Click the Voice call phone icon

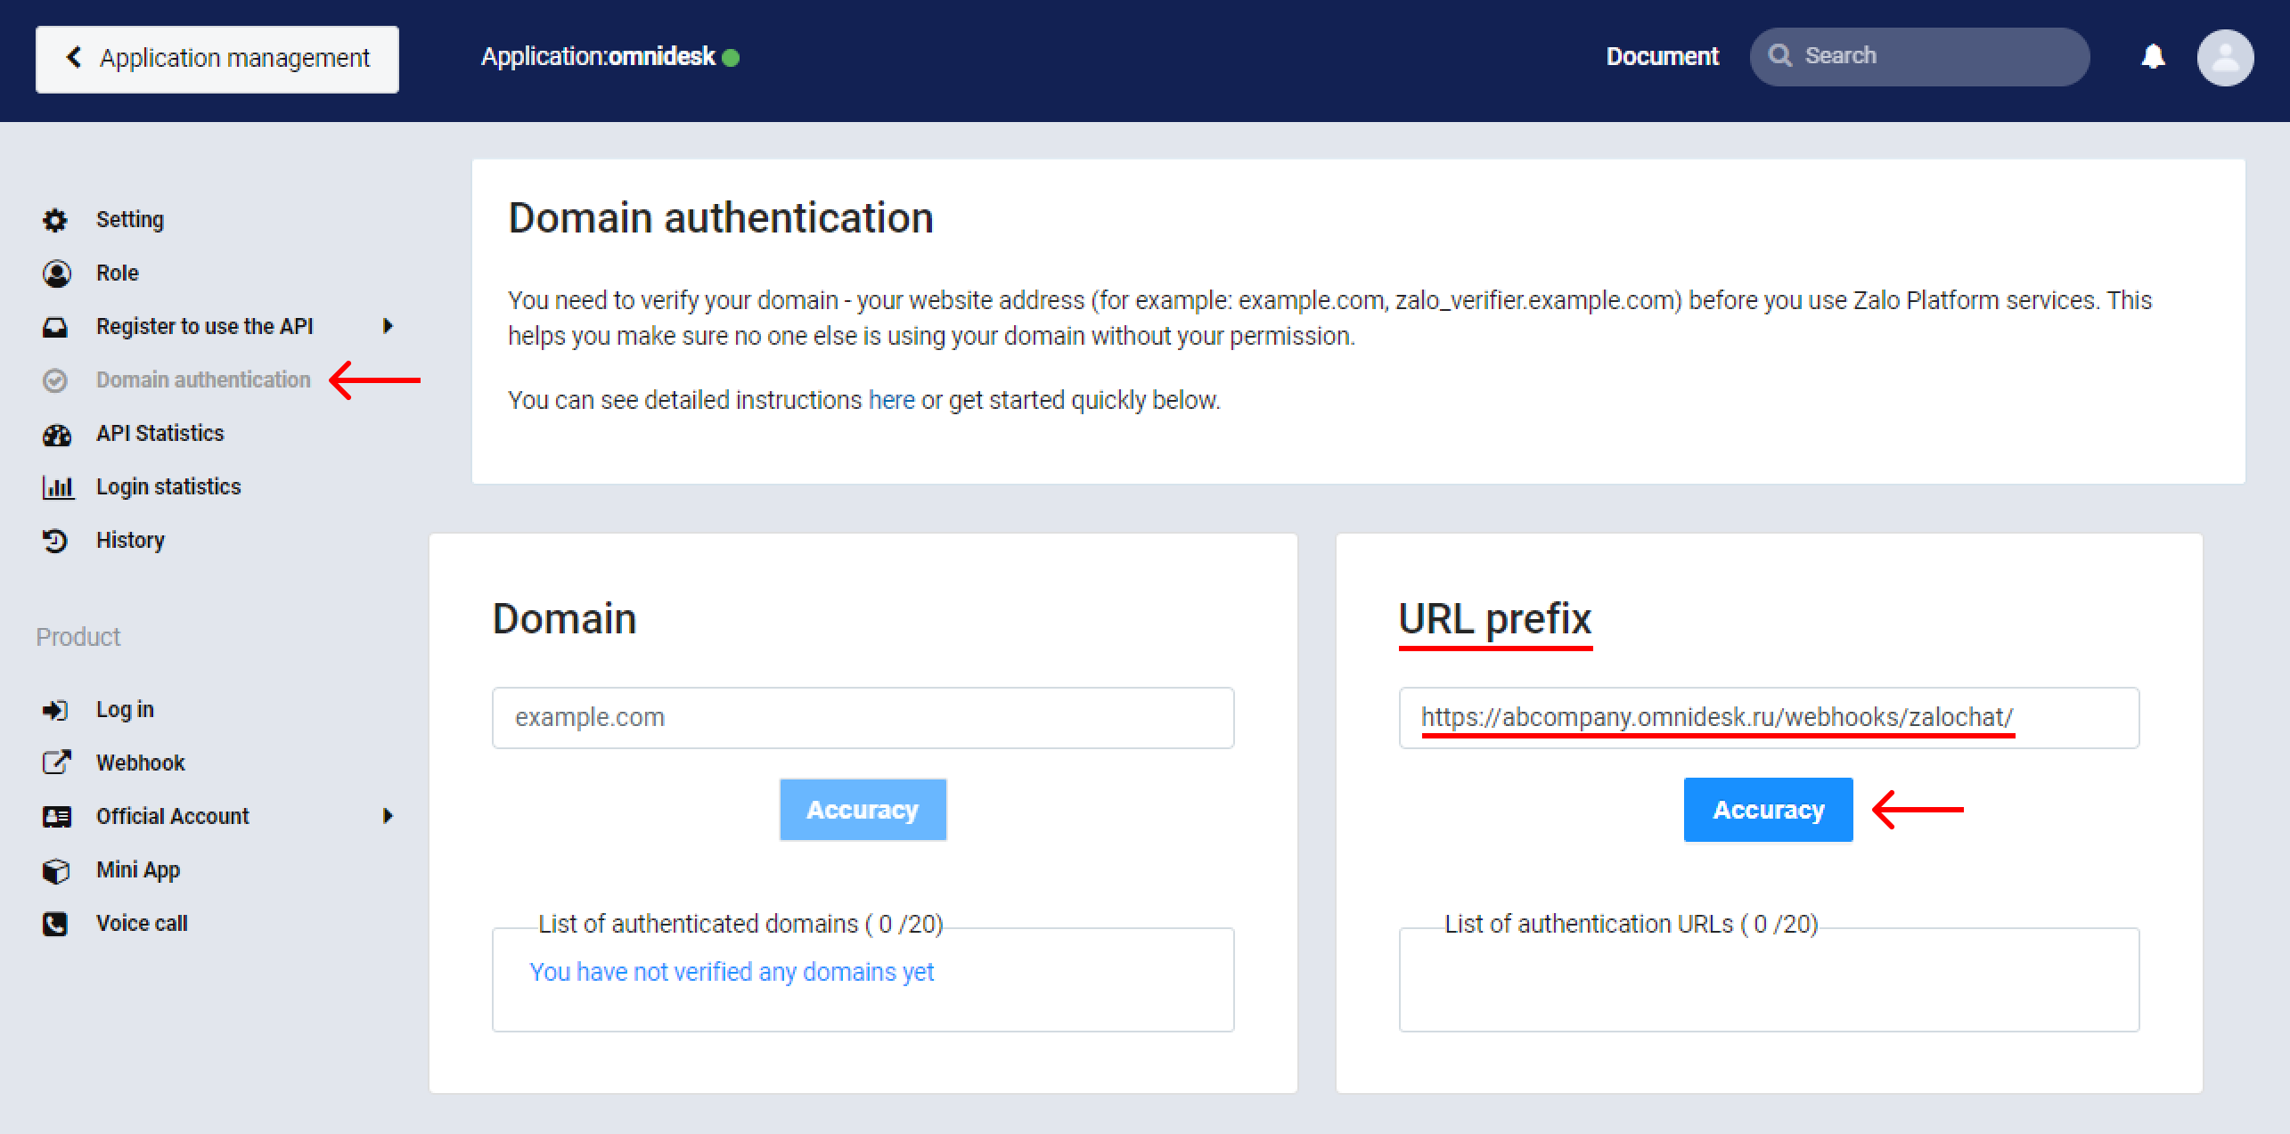tap(55, 924)
